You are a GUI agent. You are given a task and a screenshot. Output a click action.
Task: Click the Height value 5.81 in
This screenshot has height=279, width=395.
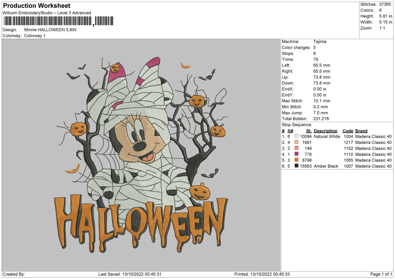385,16
